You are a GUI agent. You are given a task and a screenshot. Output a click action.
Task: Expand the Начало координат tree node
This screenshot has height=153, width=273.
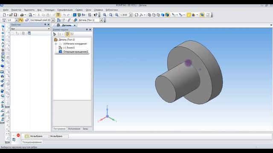56,44
